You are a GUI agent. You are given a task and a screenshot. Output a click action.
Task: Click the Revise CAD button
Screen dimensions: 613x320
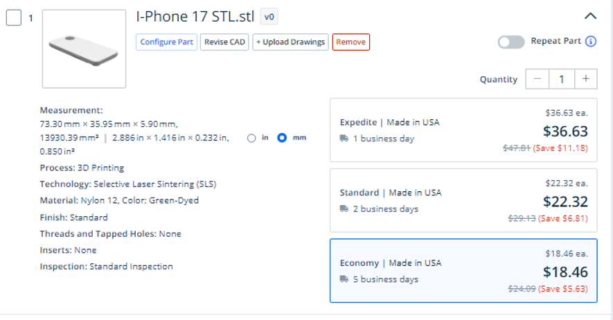(224, 42)
